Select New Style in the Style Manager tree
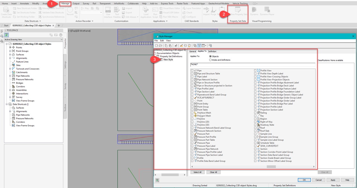The width and height of the screenshot is (357, 188). 168,60
